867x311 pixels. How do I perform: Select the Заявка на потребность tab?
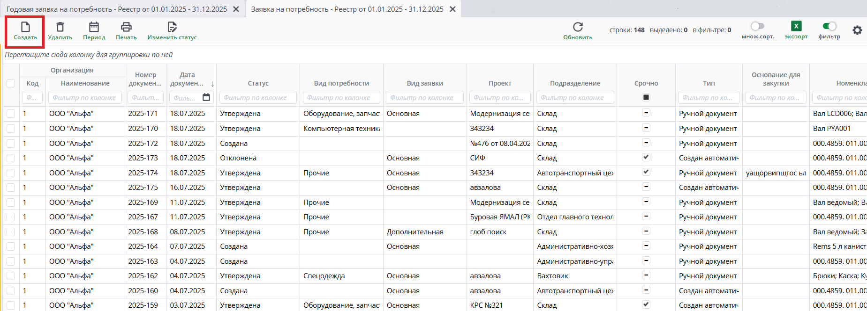(x=347, y=9)
